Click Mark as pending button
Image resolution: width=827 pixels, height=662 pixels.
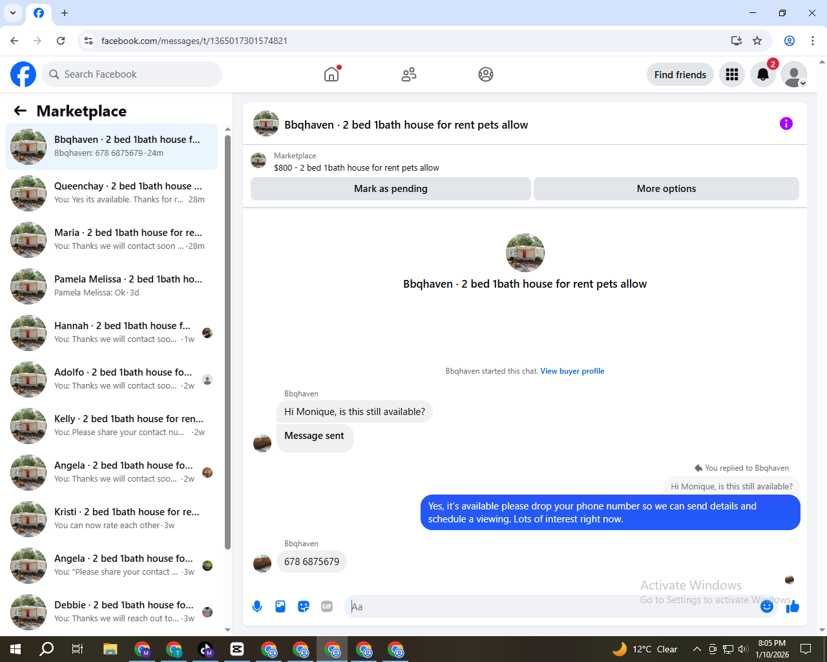click(391, 189)
